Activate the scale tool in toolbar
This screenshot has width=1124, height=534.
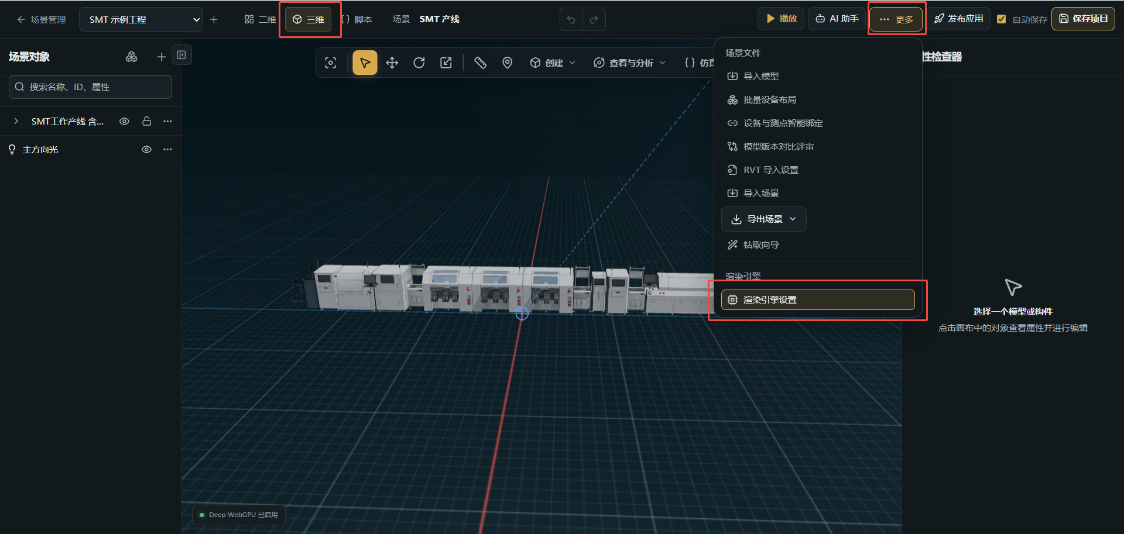point(446,63)
